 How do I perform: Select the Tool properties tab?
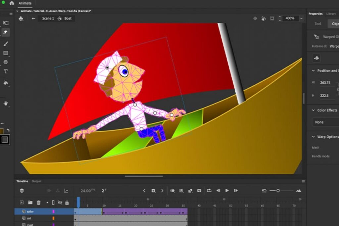pyautogui.click(x=317, y=24)
